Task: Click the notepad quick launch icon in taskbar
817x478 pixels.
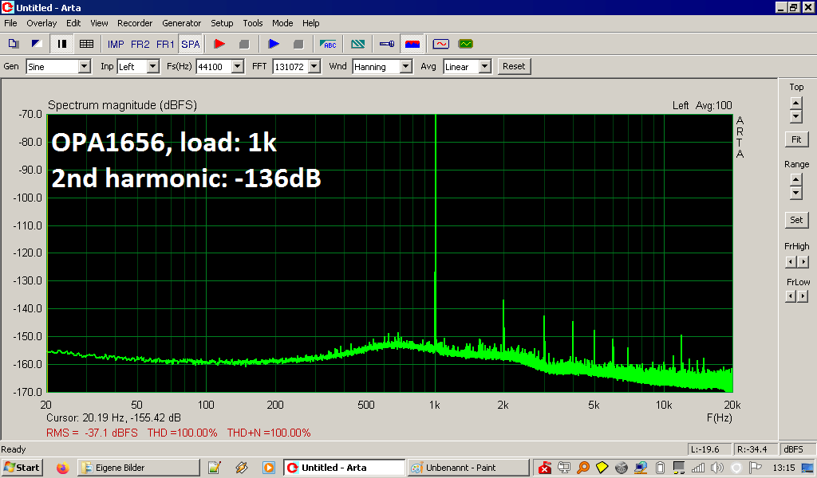Action: pyautogui.click(x=215, y=468)
